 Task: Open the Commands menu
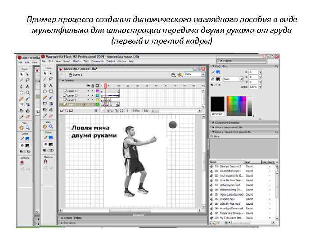[x=97, y=61]
